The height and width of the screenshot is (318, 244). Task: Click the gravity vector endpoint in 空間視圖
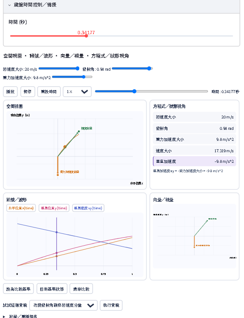[x=58, y=175]
